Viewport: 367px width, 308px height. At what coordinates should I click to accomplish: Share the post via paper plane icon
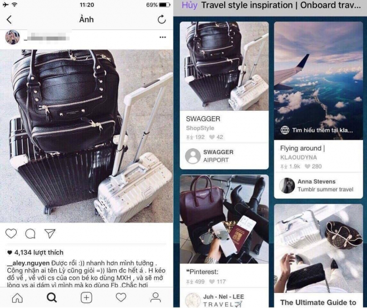pos(50,234)
